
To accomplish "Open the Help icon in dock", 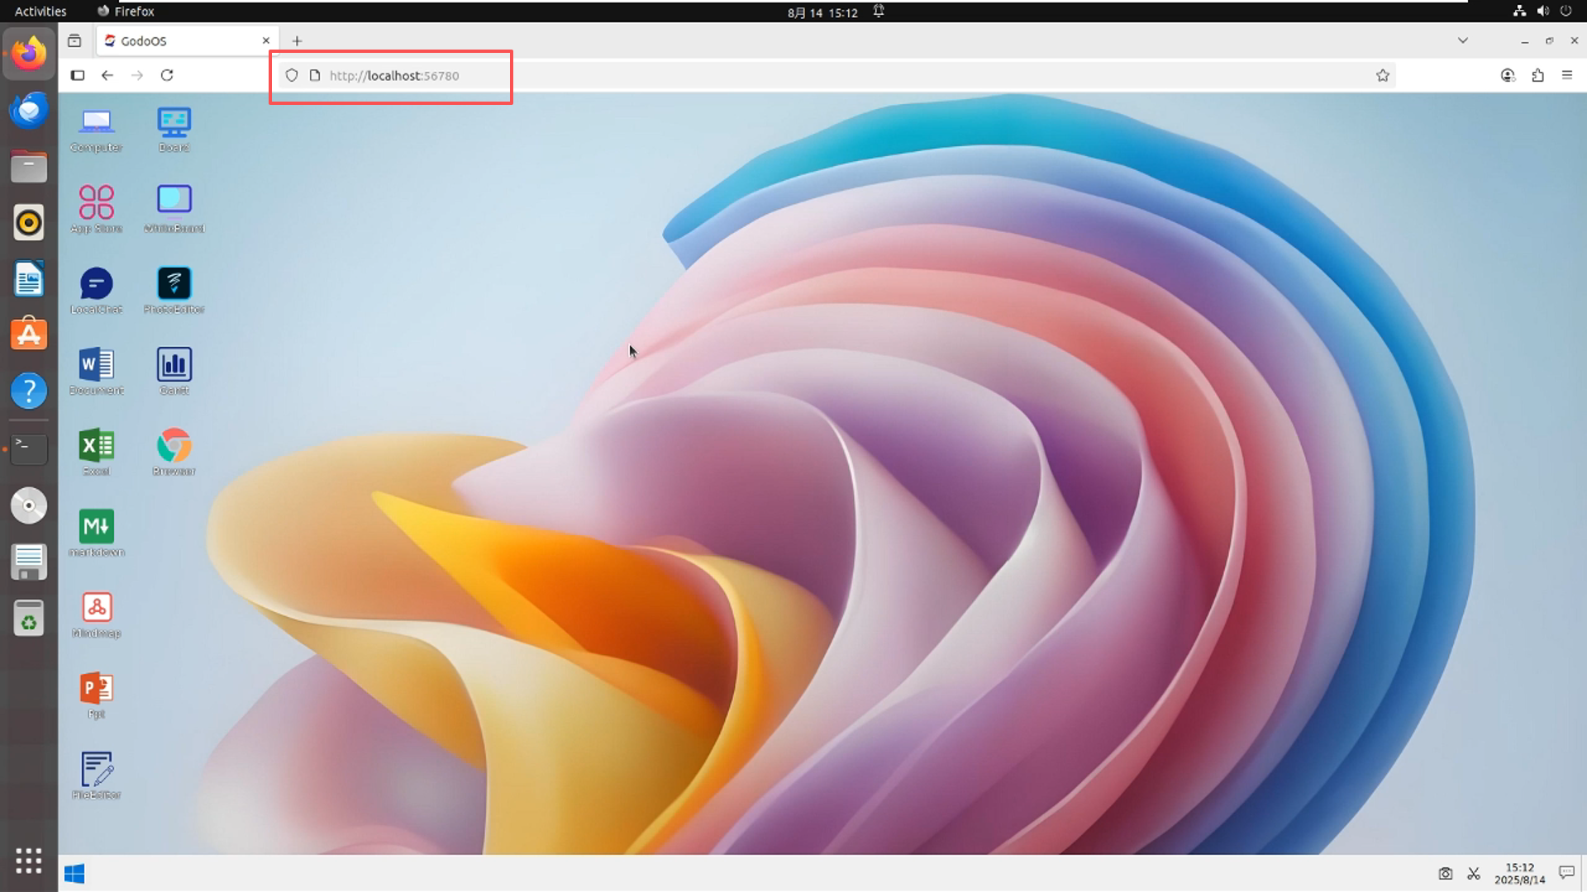I will point(29,391).
